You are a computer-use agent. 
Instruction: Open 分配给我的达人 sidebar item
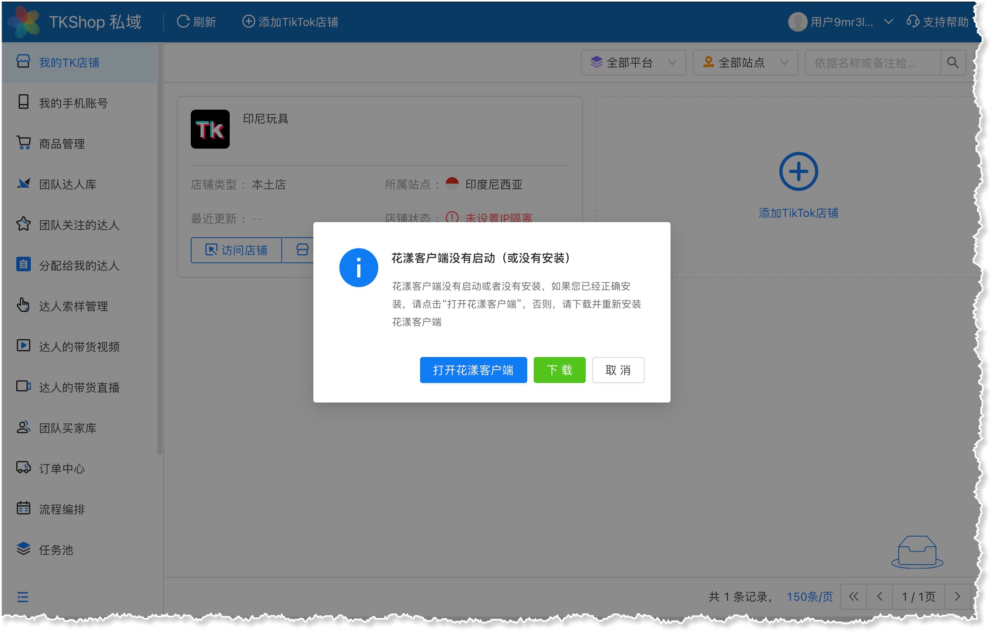[79, 266]
